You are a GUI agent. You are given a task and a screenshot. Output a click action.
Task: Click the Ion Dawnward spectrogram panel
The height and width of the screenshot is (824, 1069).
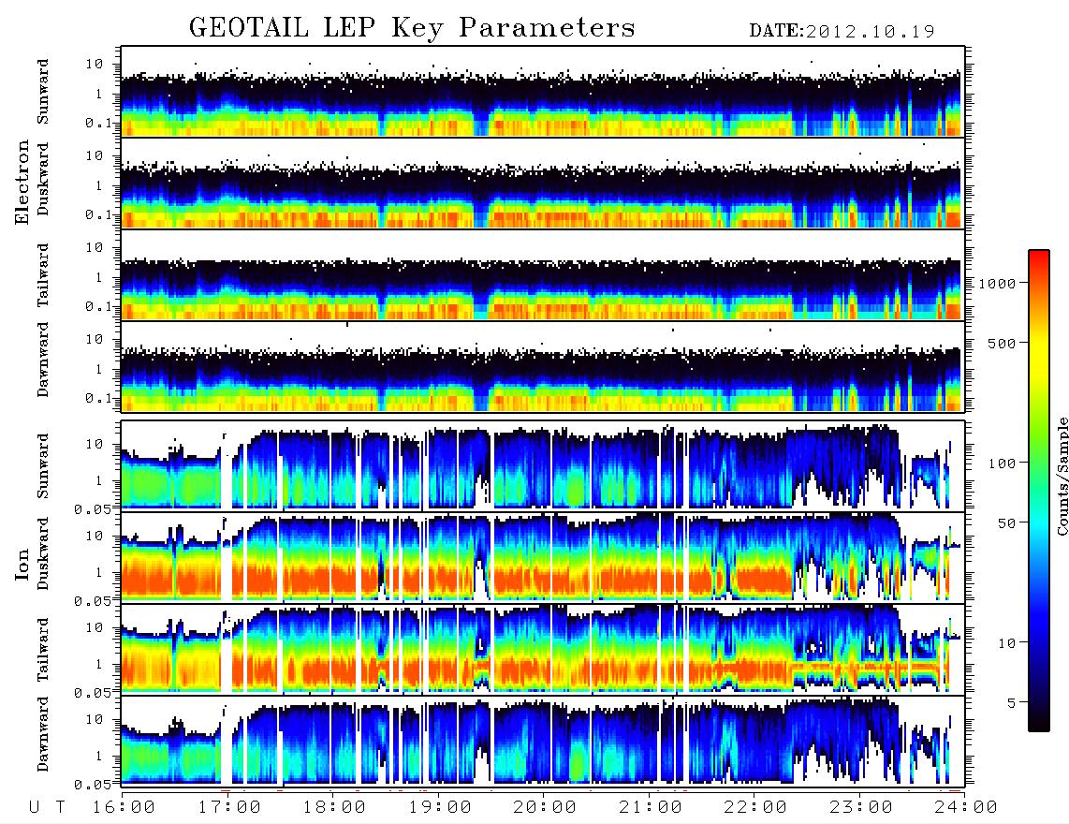pos(543,741)
